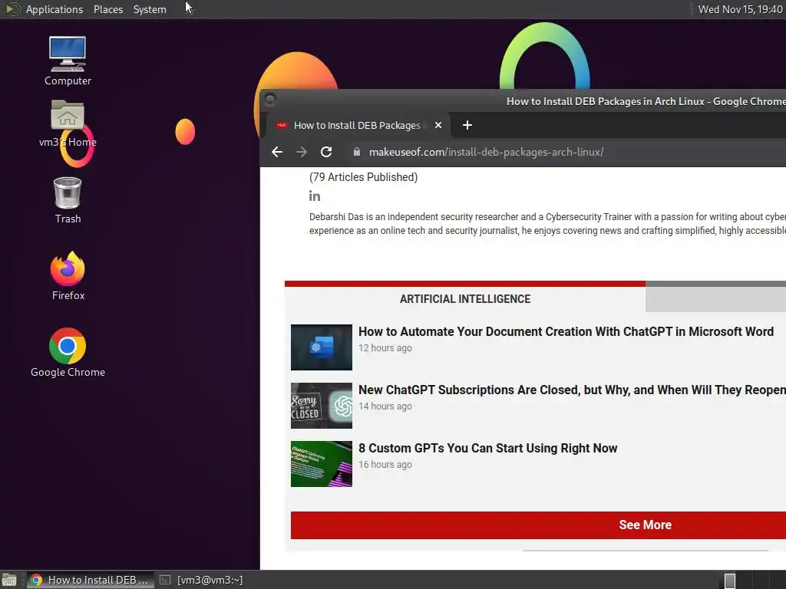The width and height of the screenshot is (786, 589).
Task: Click the Custom GPTs article thumbnail
Action: (322, 464)
